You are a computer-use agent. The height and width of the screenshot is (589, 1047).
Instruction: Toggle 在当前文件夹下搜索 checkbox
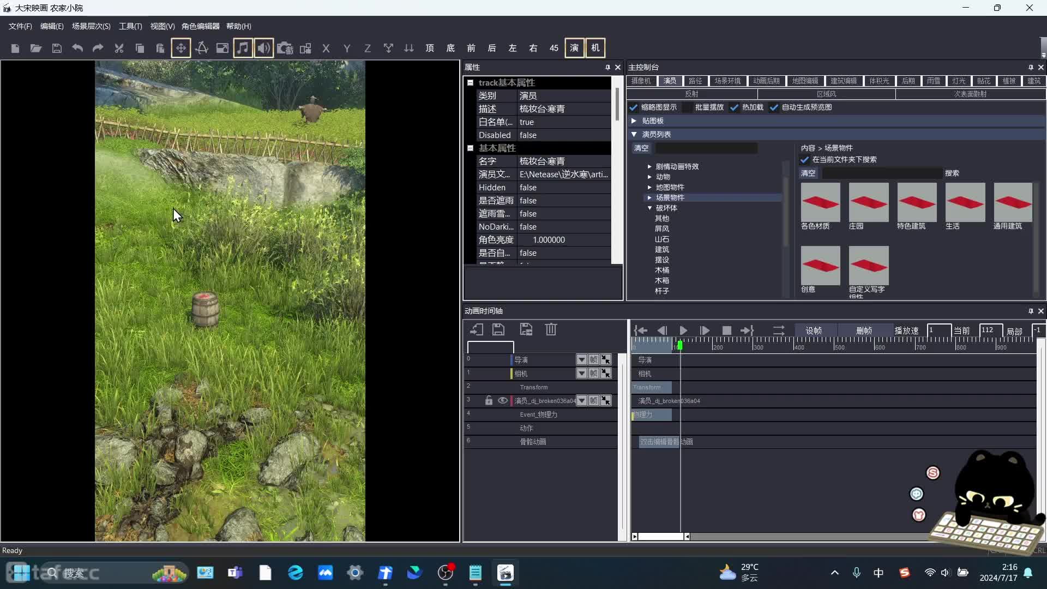pos(804,160)
